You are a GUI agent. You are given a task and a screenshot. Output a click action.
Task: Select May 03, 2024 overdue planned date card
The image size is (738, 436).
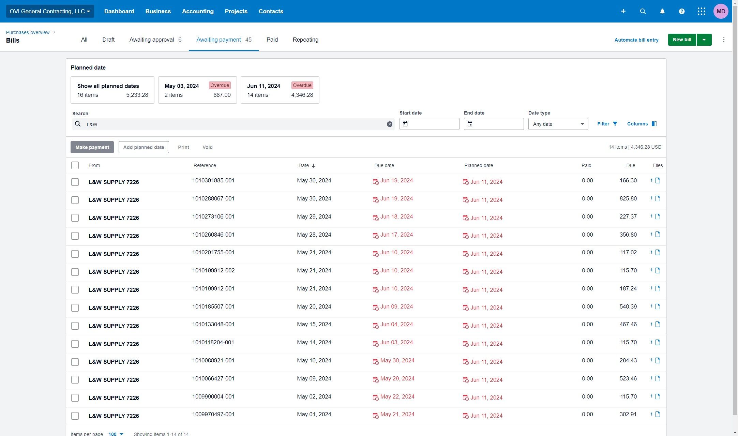pos(197,90)
